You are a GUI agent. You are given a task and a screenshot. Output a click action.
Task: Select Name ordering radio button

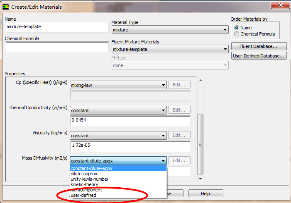237,28
